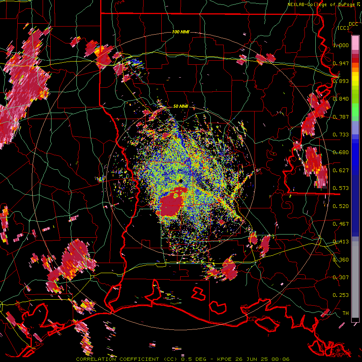This screenshot has height=362, width=362.
Task: Select the 0.520 scale value
Action: point(341,206)
